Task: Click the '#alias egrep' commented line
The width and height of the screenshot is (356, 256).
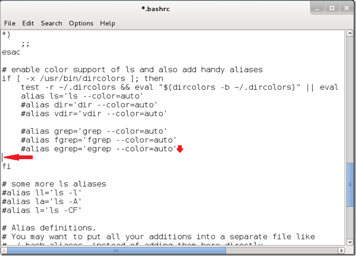Action: (98, 149)
